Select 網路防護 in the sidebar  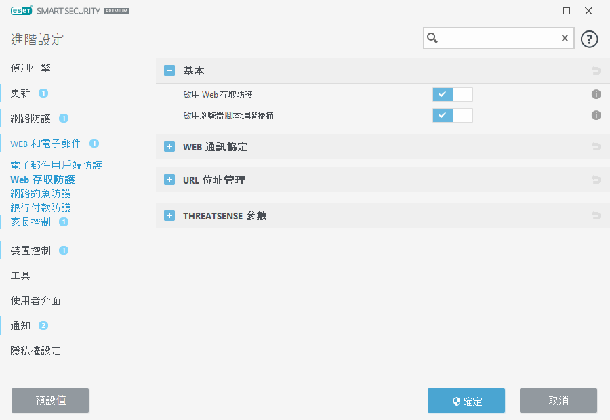30,118
